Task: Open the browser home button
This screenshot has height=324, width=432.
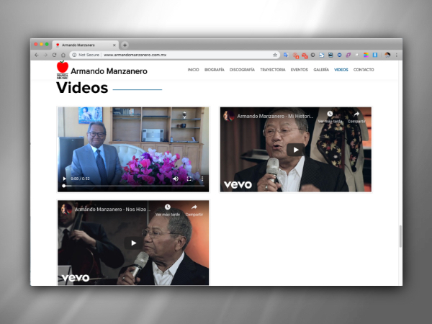Action: tap(63, 55)
